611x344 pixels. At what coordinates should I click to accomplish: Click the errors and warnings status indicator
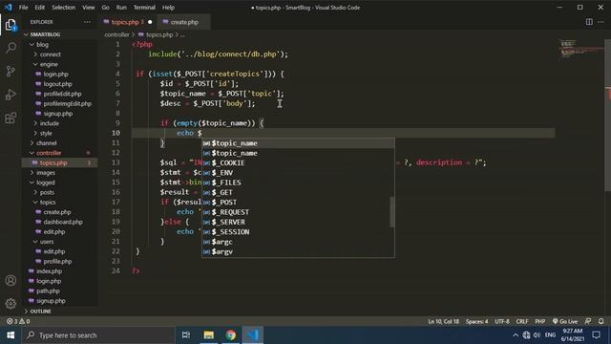point(18,321)
